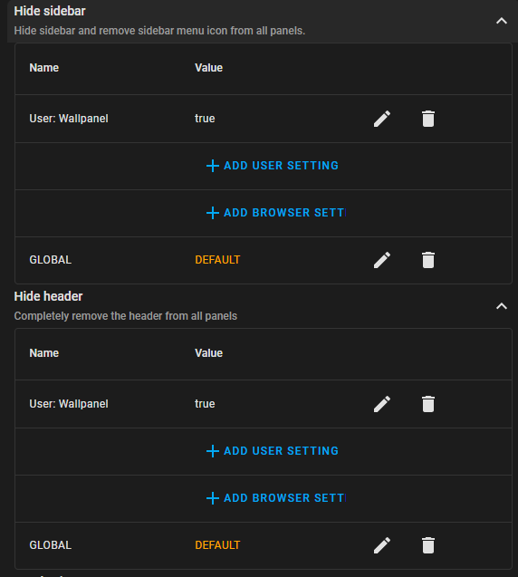
Task: Add user setting for Hide sidebar
Action: pos(273,166)
